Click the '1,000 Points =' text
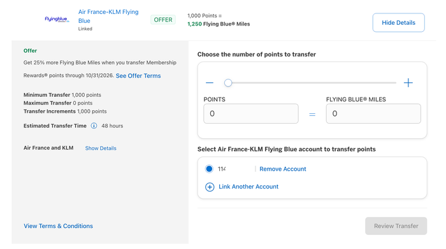The height and width of the screenshot is (249, 446). pyautogui.click(x=205, y=16)
